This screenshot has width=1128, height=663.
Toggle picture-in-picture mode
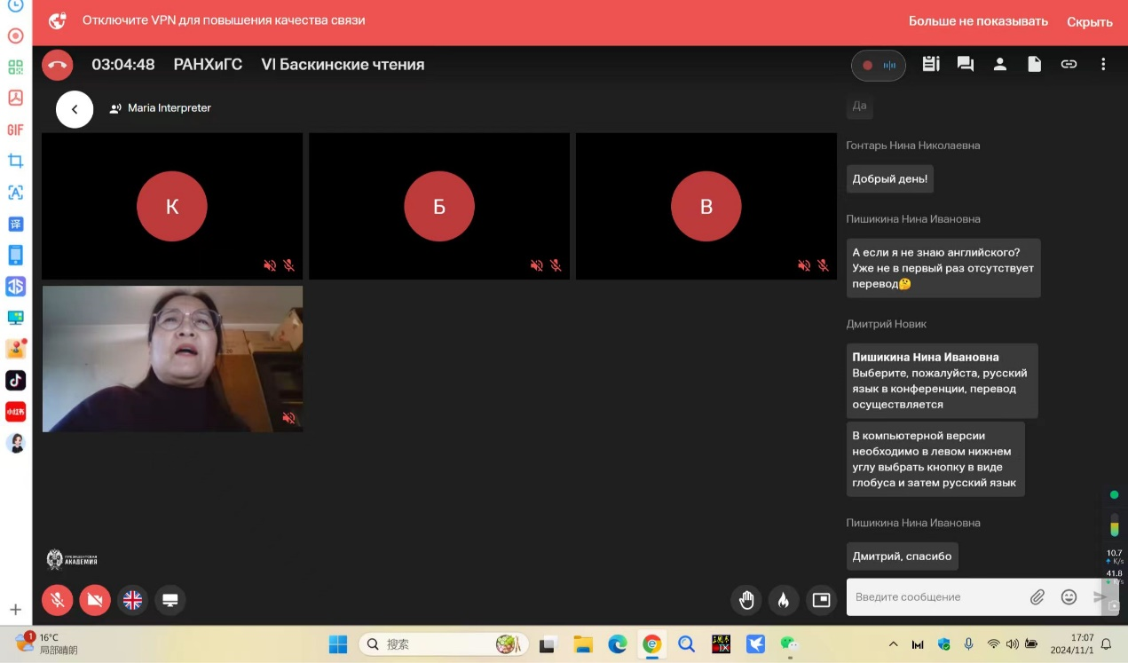tap(821, 600)
